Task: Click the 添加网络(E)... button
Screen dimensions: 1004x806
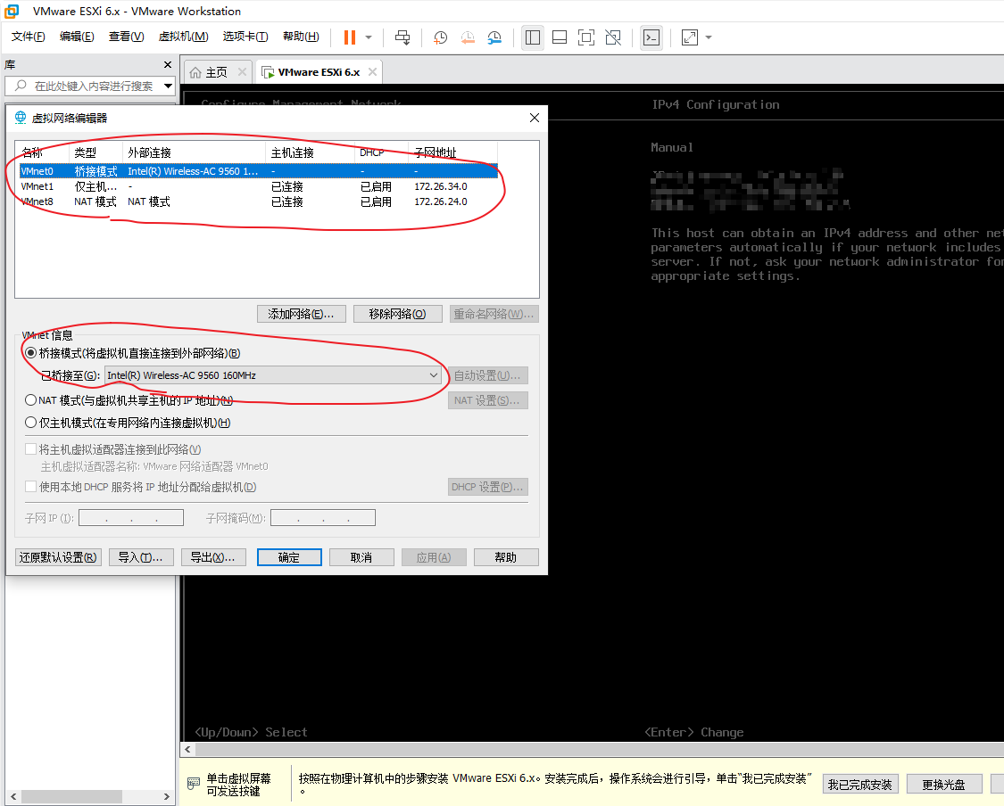Action: click(301, 314)
